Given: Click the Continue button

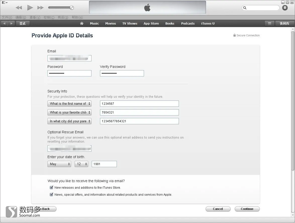Looking at the screenshot, I should pyautogui.click(x=247, y=209).
